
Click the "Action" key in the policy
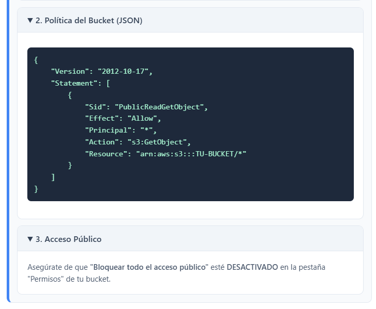(102, 142)
